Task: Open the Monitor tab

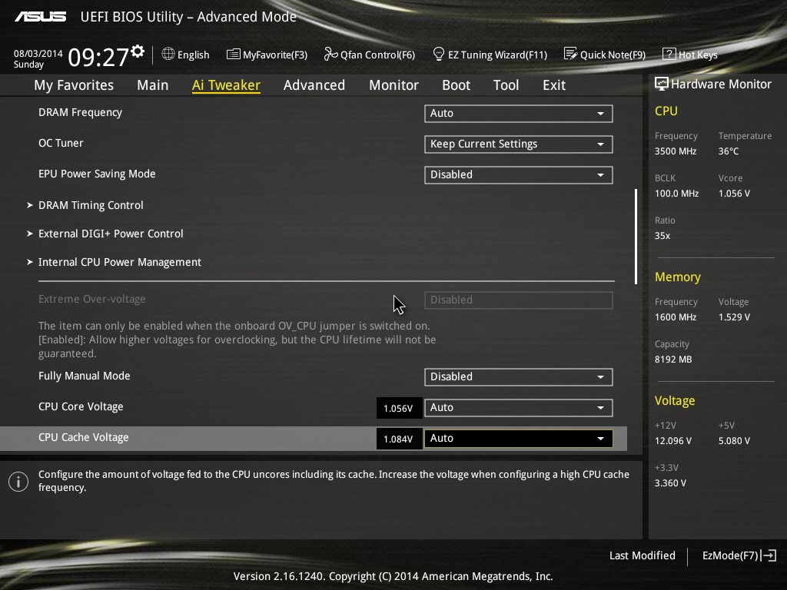Action: (394, 85)
